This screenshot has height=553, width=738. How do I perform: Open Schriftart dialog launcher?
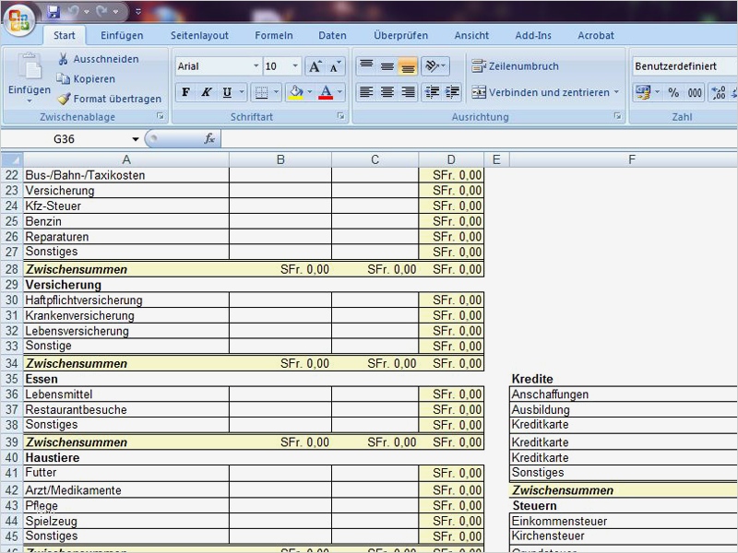coord(340,116)
